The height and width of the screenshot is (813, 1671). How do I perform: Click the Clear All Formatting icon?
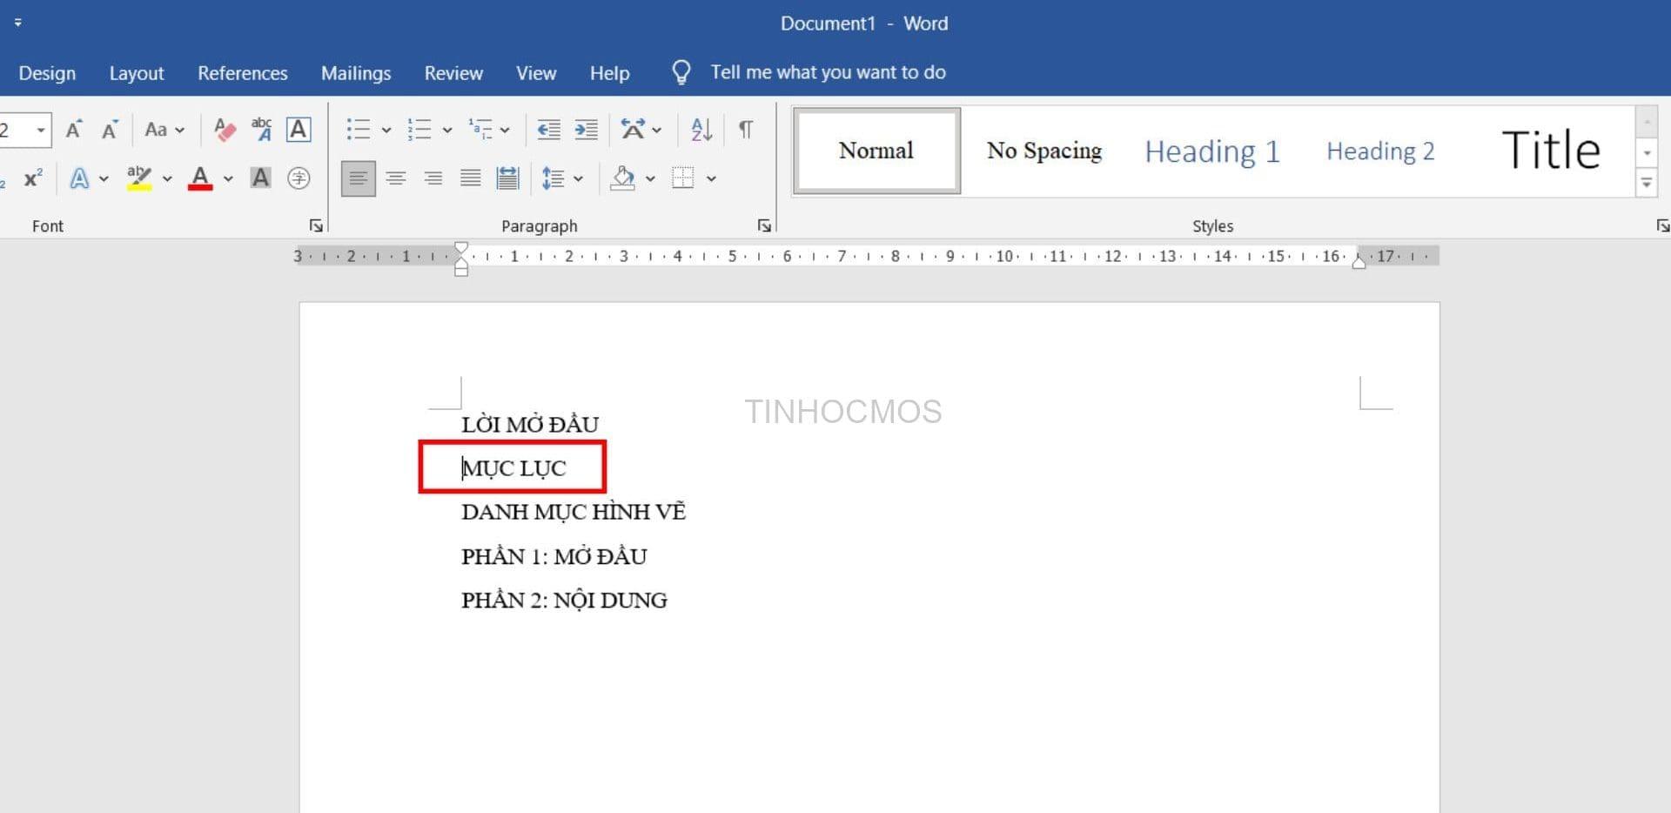[x=225, y=129]
